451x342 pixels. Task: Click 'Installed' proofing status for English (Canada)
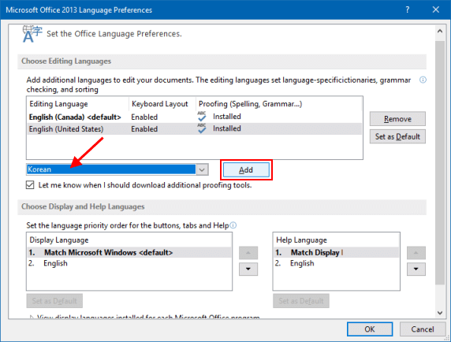click(227, 117)
